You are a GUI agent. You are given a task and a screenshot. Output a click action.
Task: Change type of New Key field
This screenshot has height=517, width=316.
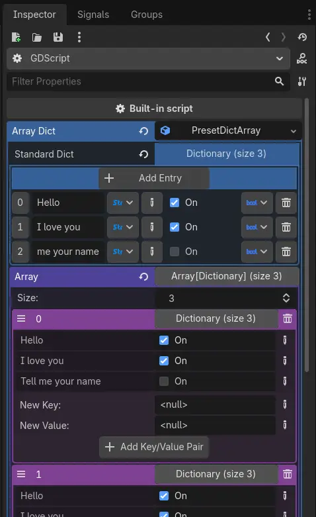click(x=285, y=404)
